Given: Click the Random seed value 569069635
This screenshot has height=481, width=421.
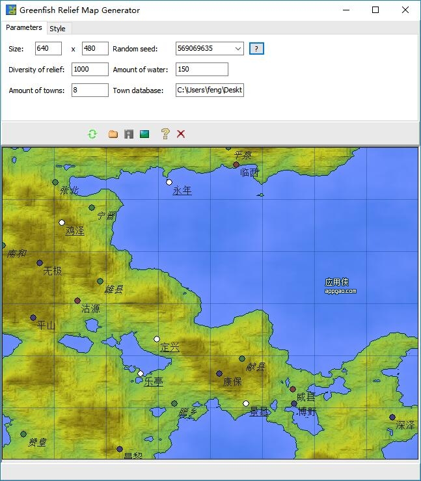Looking at the screenshot, I should point(195,48).
